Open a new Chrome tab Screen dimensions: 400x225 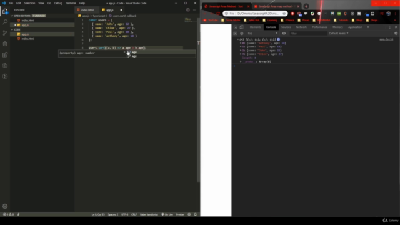pos(306,6)
